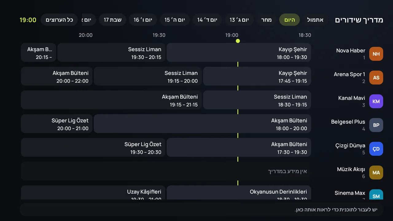
Task: Select the Arena Spor 1 AS logo
Action: coord(376,78)
